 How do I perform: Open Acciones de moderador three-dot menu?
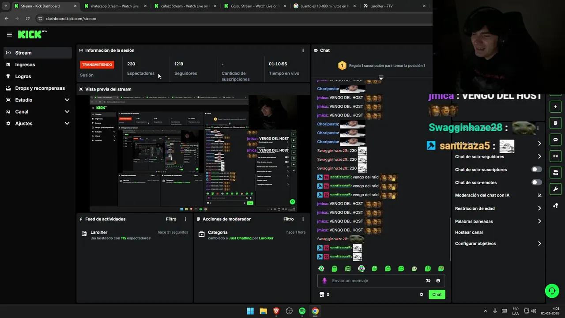[303, 219]
